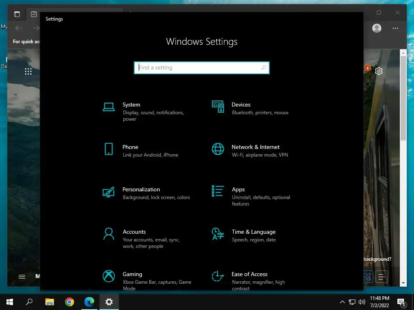Screen dimensions: 414x310
Task: Click "Xbox Game Bar, captures, Game Mode" text
Action: (x=157, y=285)
